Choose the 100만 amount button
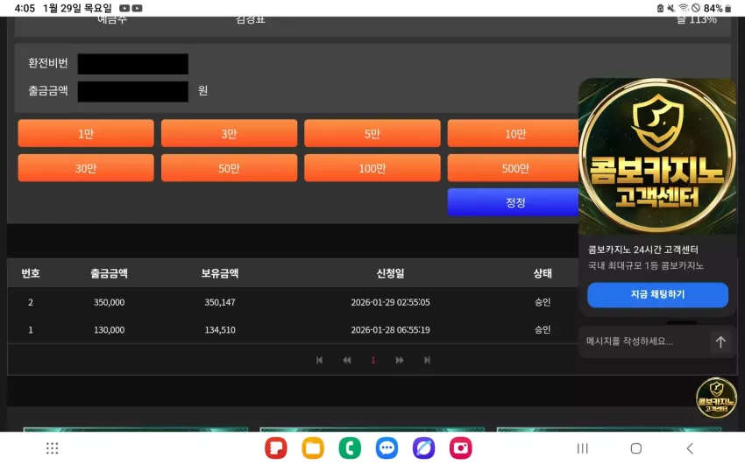Viewport: 745px width, 465px height. pyautogui.click(x=372, y=168)
